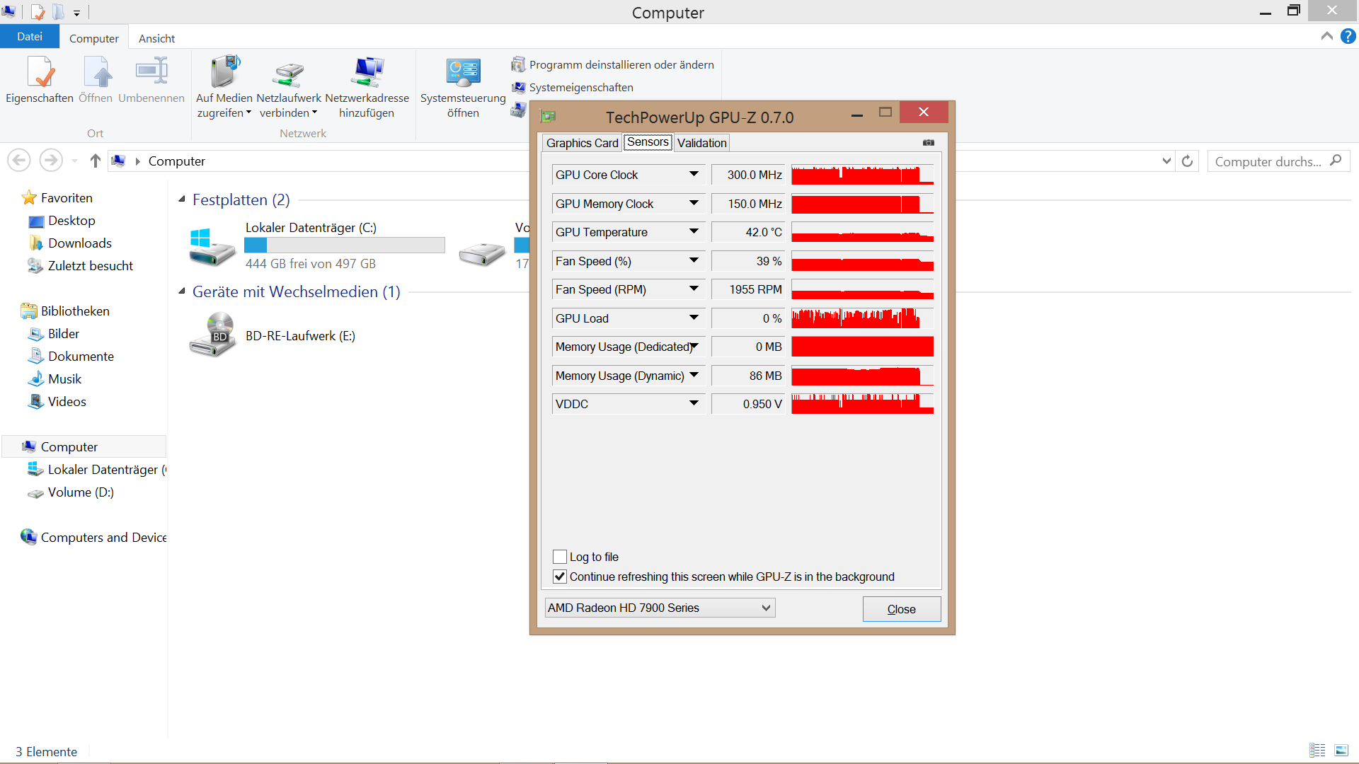Click Programm deinstallieren oder ändern
The image size is (1359, 764).
[x=621, y=65]
